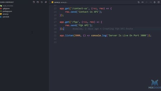Click the '/fqa' route string
This screenshot has height=91, width=161.
point(75,22)
